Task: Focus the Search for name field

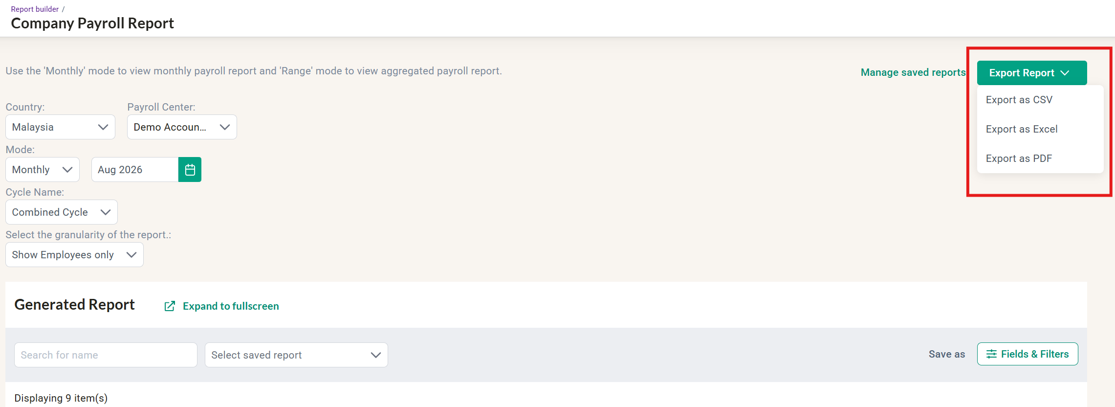Action: pos(106,355)
